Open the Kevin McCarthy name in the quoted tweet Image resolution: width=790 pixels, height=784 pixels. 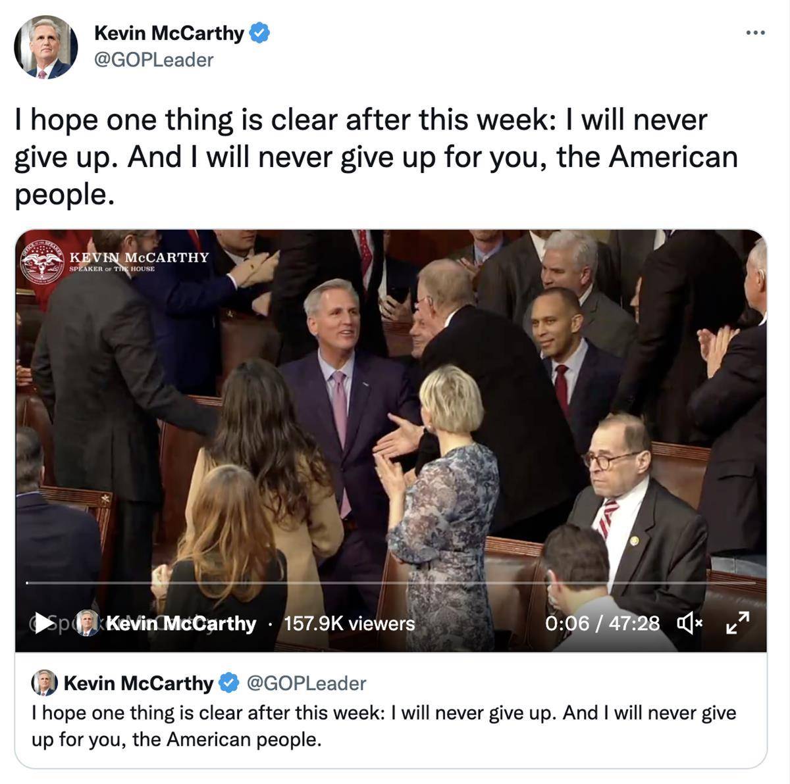coord(138,683)
